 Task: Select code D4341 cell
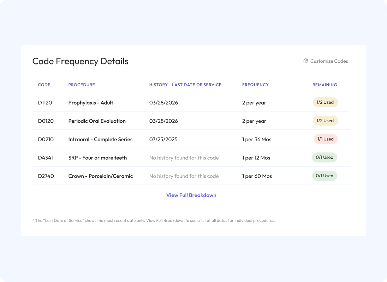(46, 158)
